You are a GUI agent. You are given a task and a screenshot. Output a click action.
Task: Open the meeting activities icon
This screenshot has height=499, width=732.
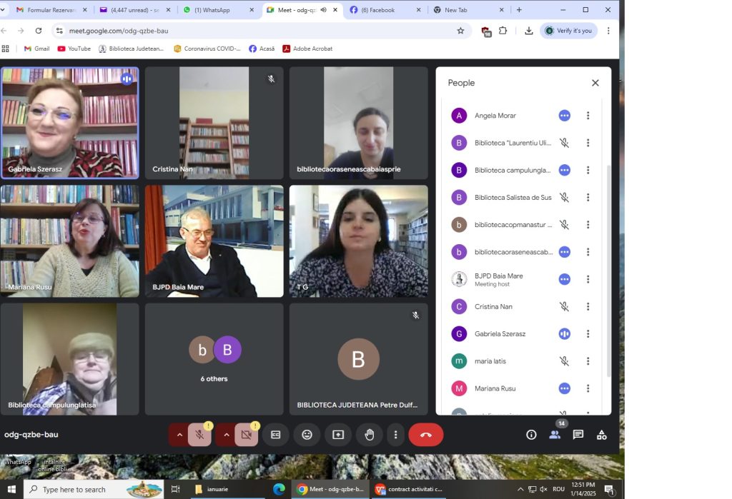(x=602, y=435)
